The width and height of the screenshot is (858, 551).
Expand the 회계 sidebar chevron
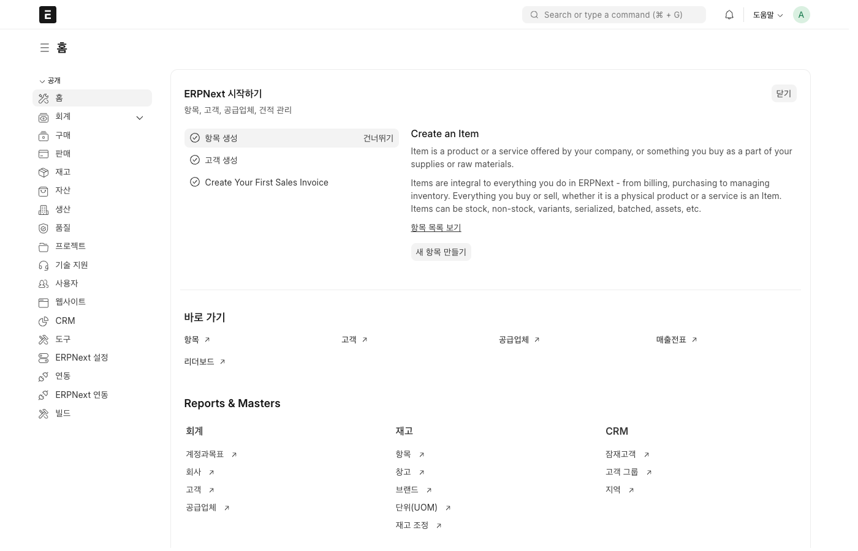[140, 118]
